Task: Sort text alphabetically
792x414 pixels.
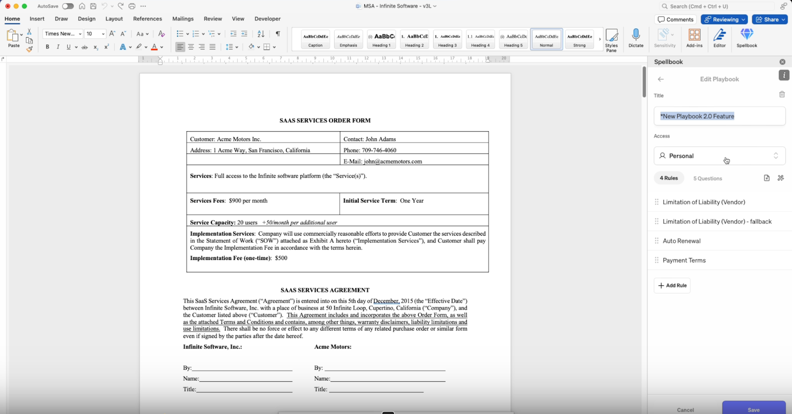Action: coord(261,34)
